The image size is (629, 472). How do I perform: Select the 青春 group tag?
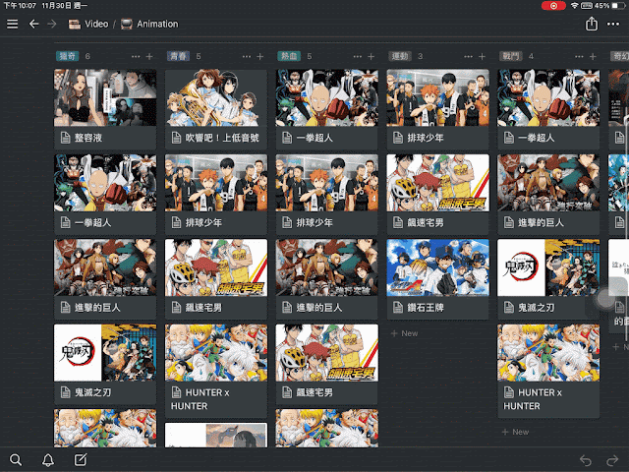point(178,56)
